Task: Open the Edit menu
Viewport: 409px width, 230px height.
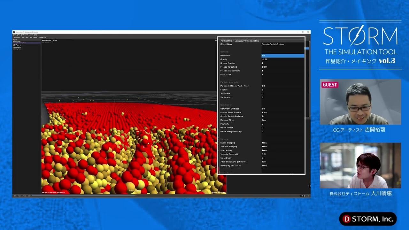Action: 18,34
